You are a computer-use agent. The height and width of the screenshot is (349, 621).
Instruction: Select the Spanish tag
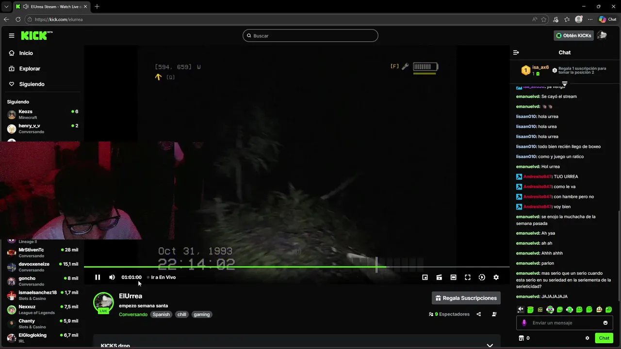(x=161, y=315)
